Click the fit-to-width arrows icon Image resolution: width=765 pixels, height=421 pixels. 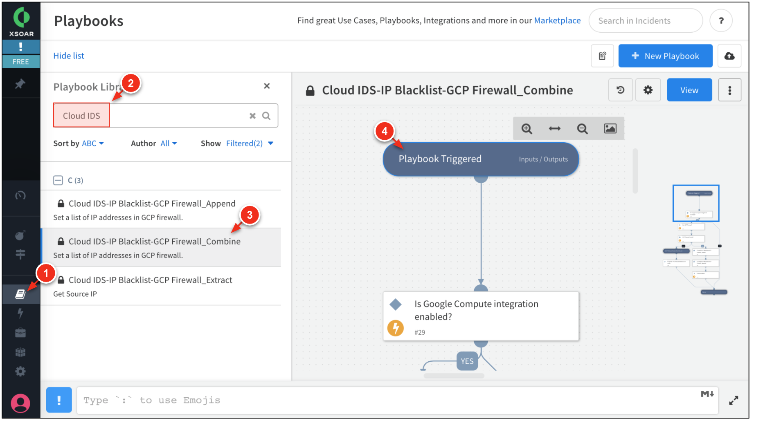pyautogui.click(x=554, y=129)
